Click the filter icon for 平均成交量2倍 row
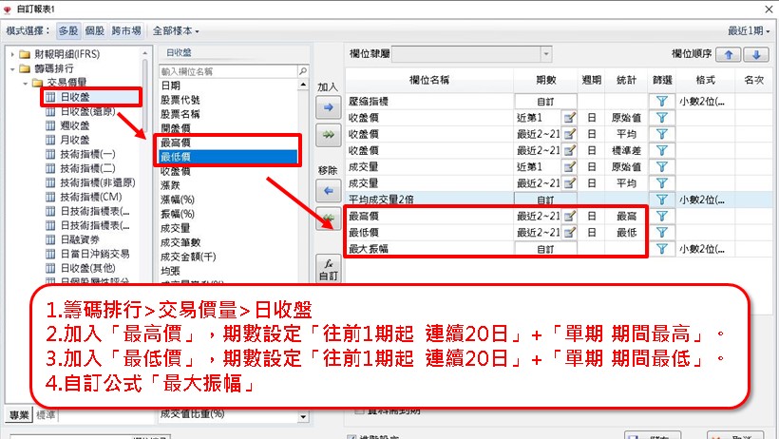Screen dimensions: 779x439 tap(662, 200)
